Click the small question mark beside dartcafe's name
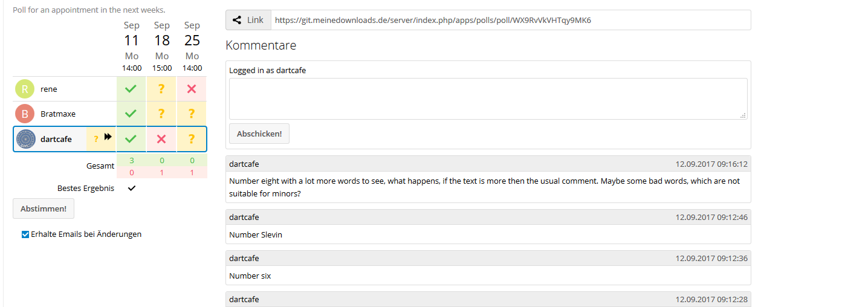The width and height of the screenshot is (845, 307). click(96, 139)
